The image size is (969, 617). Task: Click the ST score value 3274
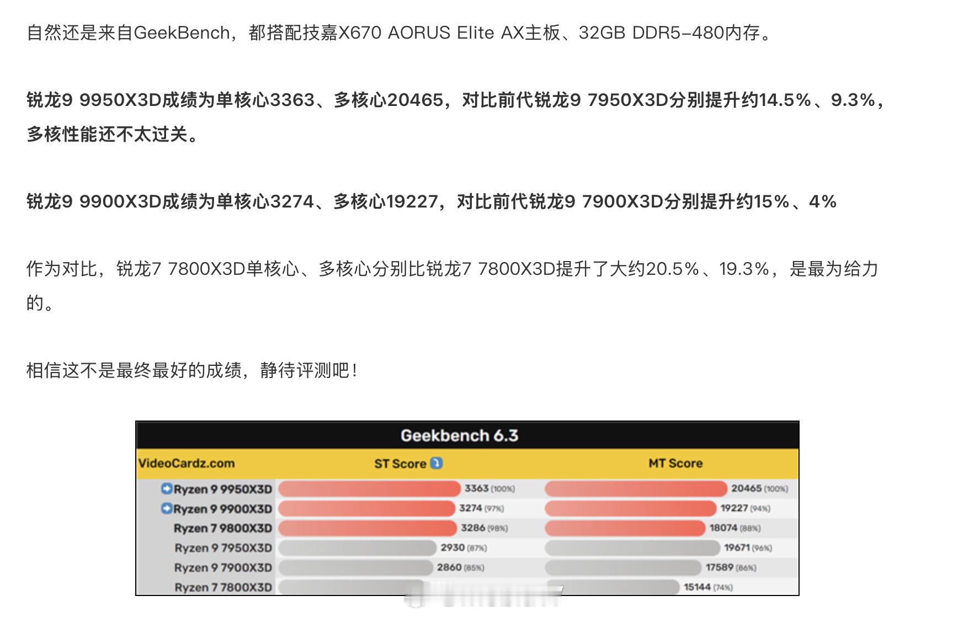point(471,508)
